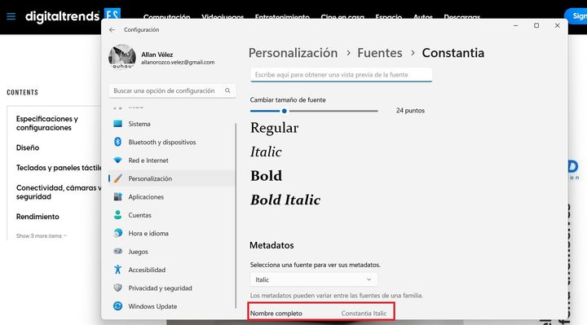Click the Bold Italic font sample
This screenshot has width=587, height=325.
pos(285,200)
